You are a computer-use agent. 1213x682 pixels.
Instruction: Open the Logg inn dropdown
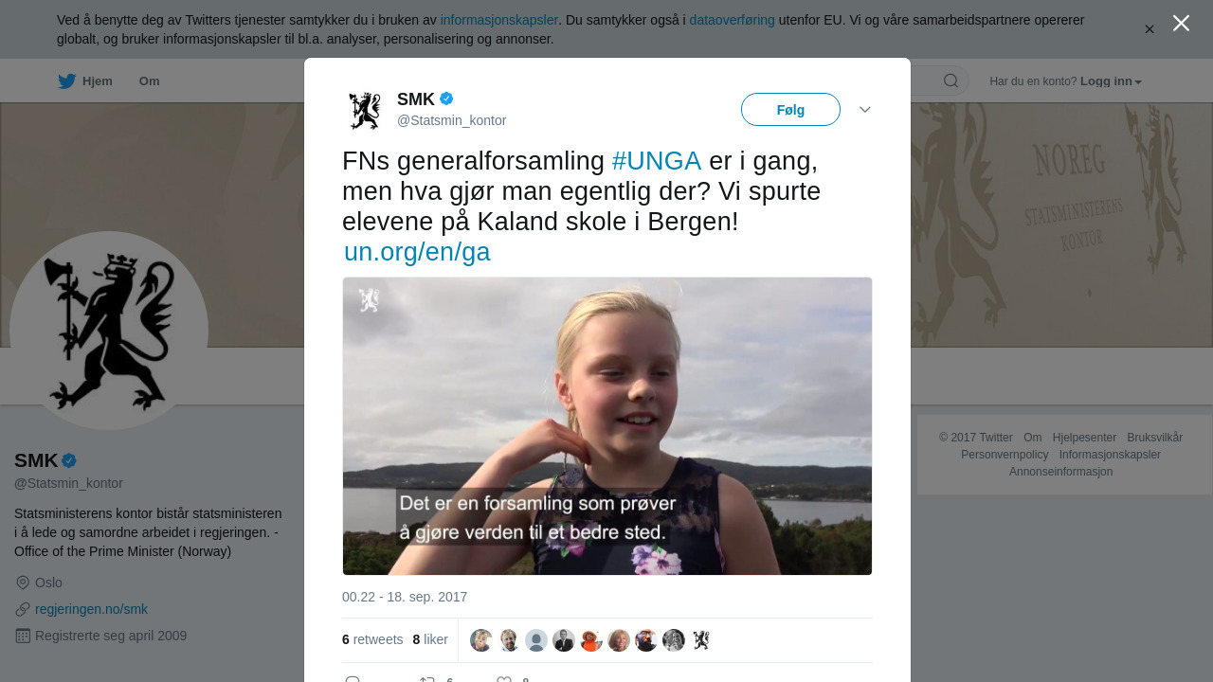point(1111,81)
